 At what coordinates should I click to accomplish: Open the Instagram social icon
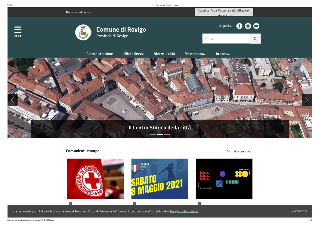tap(248, 26)
